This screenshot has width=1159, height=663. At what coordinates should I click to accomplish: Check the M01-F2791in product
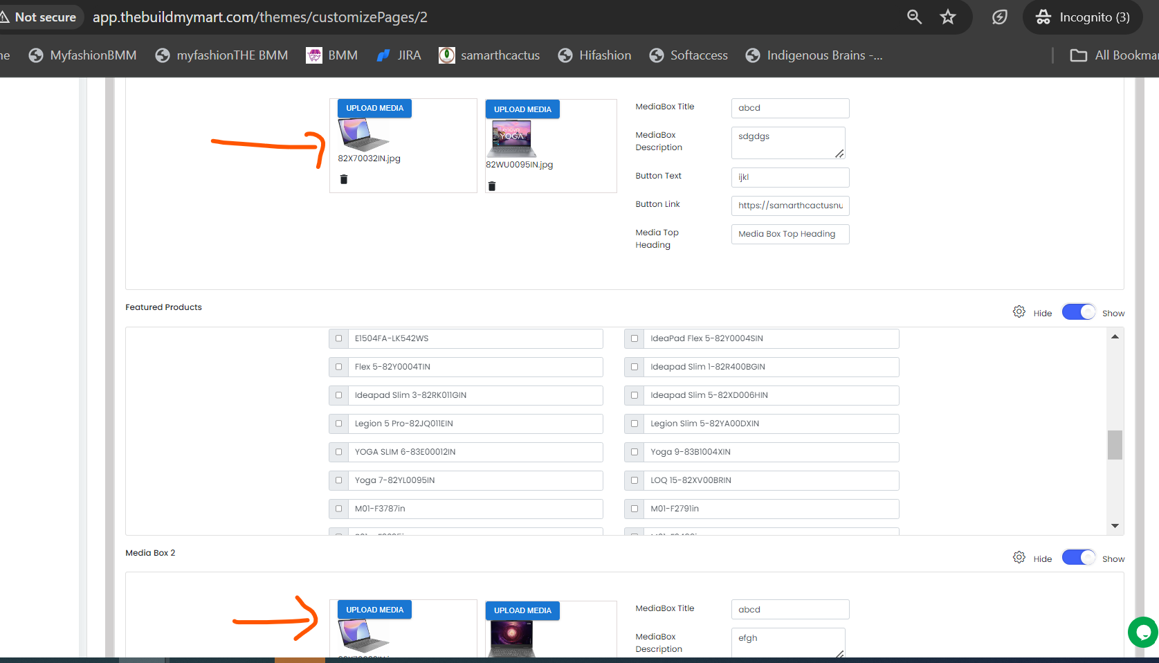coord(635,509)
